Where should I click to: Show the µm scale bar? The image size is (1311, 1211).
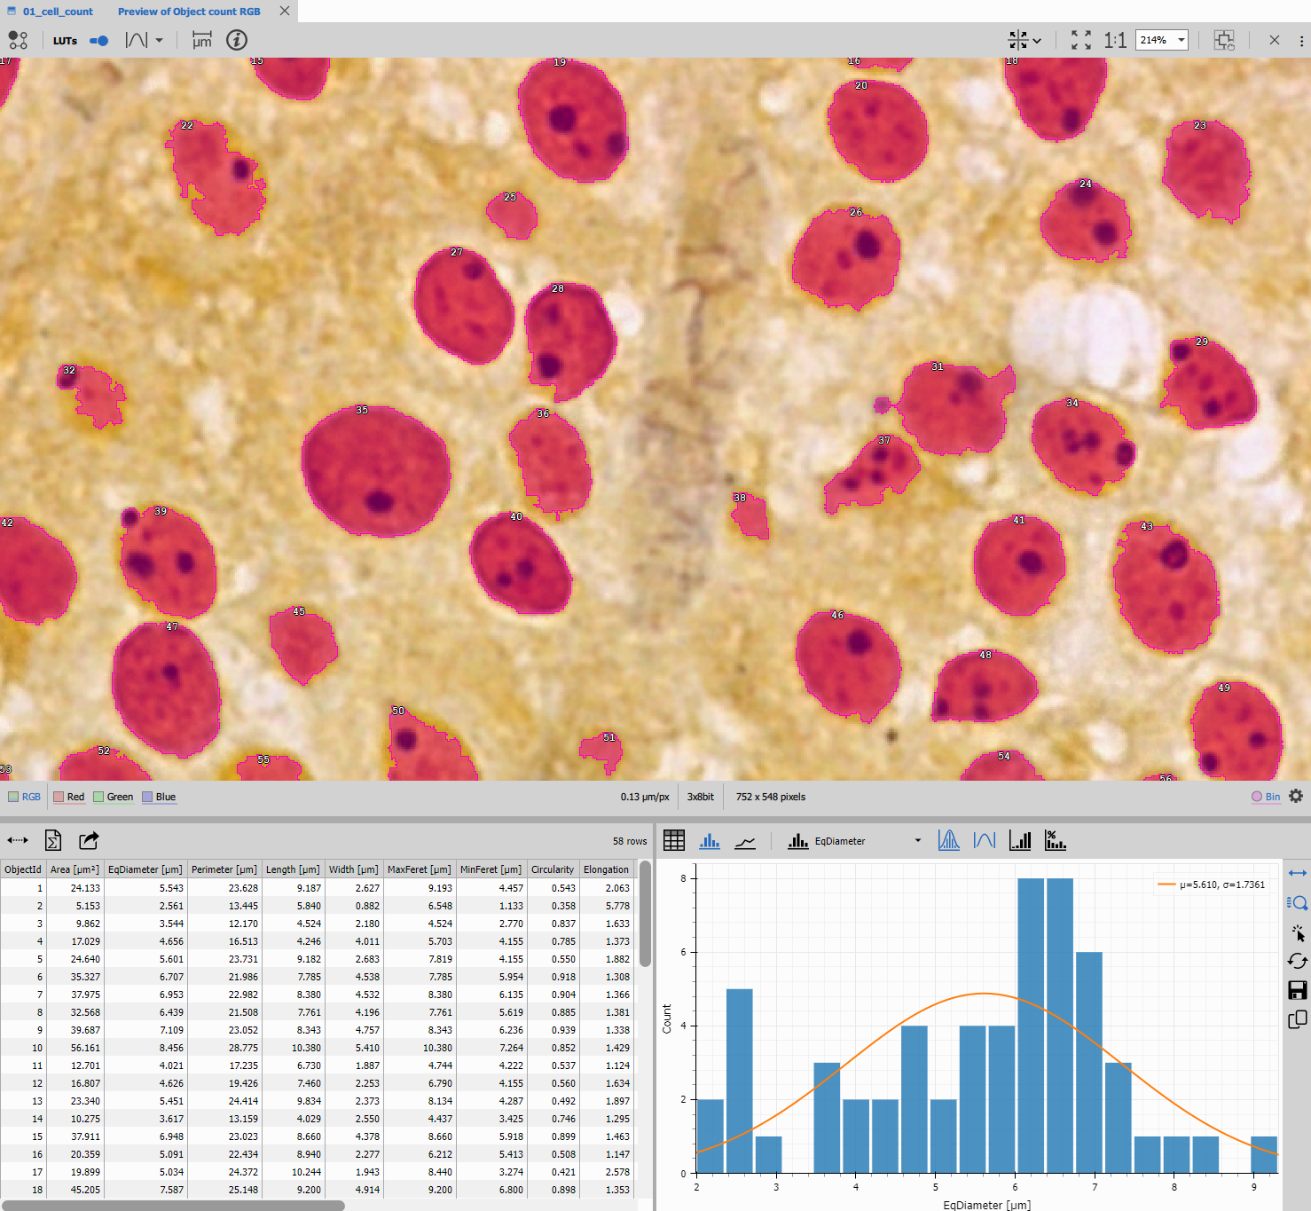pos(202,40)
